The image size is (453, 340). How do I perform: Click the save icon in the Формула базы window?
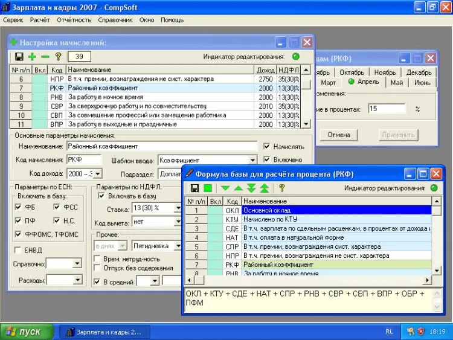[x=195, y=188]
